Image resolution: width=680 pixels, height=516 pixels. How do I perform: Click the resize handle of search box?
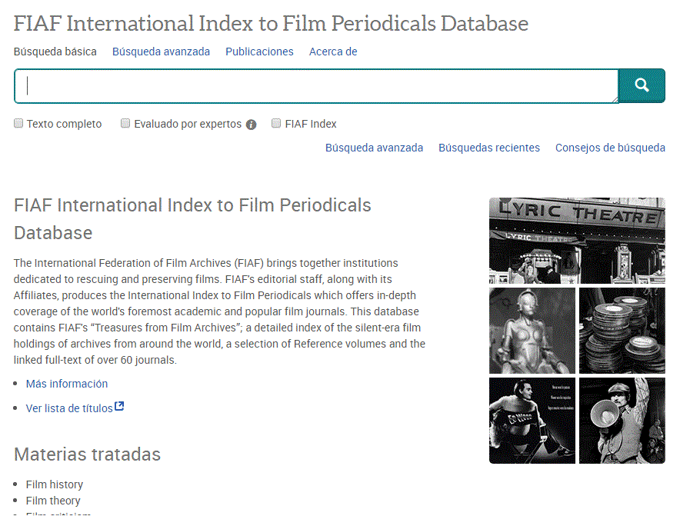(x=615, y=99)
